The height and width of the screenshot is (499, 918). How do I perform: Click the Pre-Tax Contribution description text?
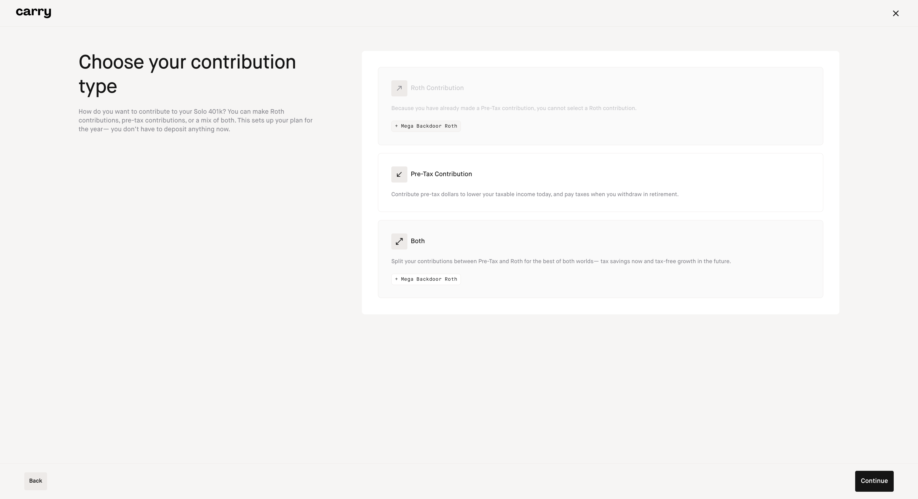tap(535, 194)
